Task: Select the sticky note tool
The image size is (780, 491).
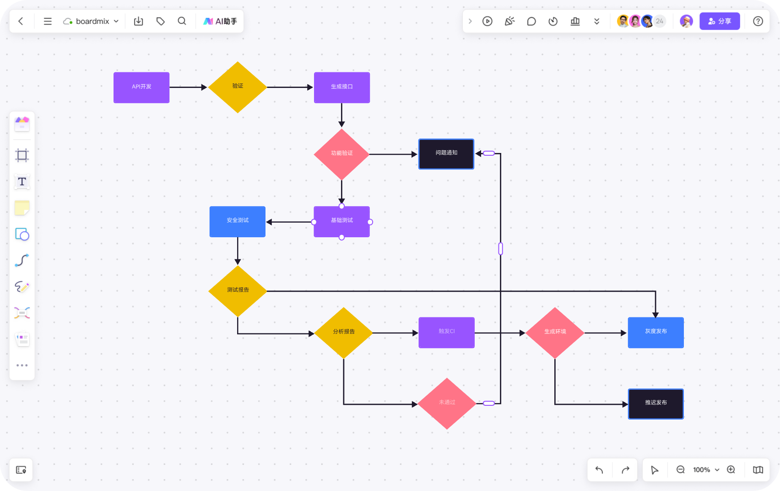Action: 22,208
